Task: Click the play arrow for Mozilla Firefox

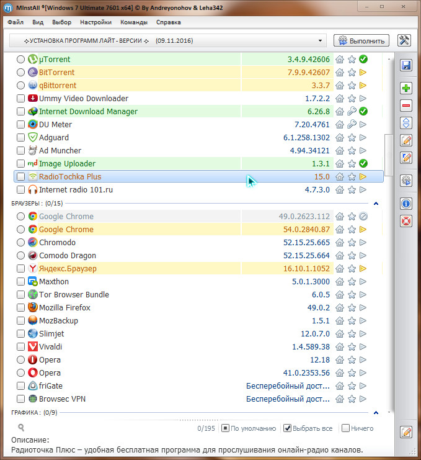Action: click(x=363, y=307)
